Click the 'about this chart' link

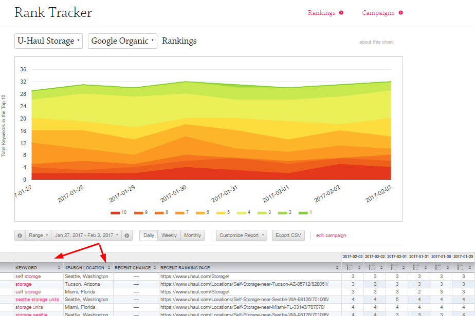click(376, 42)
